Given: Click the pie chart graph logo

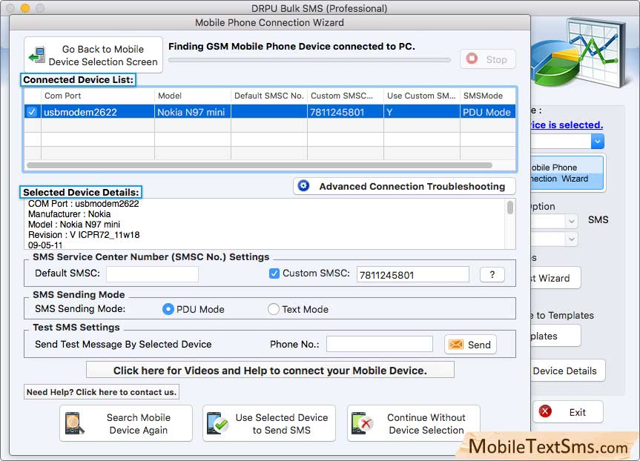Looking at the screenshot, I should (580, 53).
